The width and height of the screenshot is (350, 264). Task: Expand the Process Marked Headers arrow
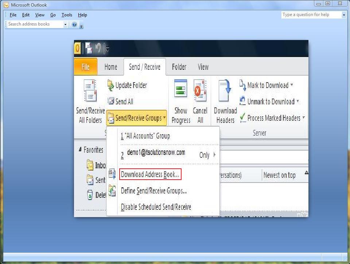click(x=303, y=117)
